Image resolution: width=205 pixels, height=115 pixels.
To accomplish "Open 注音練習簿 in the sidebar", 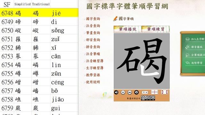I will click(95, 61).
